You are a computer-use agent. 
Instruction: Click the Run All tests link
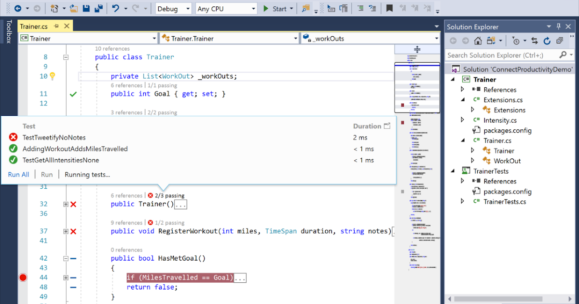[x=18, y=175]
